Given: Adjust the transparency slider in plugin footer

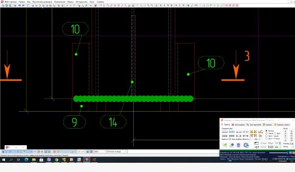Looking at the screenshot, I should pos(278,153).
